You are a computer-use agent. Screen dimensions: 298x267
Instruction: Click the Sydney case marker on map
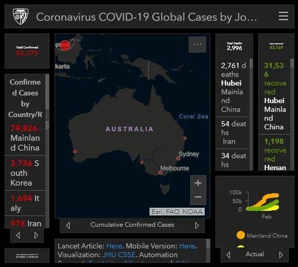[178, 158]
